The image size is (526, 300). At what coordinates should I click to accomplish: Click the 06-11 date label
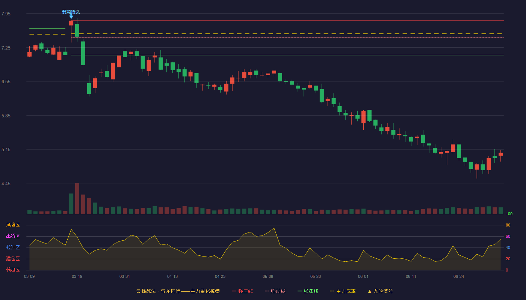411,276
